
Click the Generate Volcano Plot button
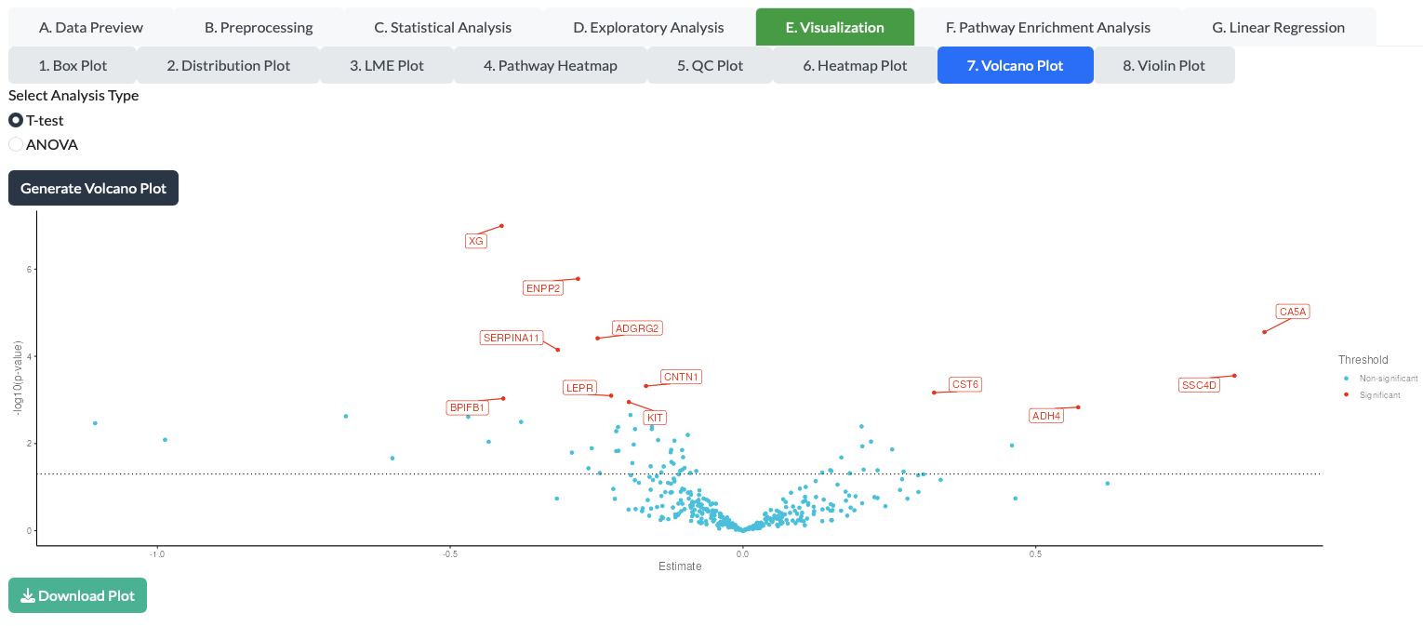pyautogui.click(x=93, y=188)
